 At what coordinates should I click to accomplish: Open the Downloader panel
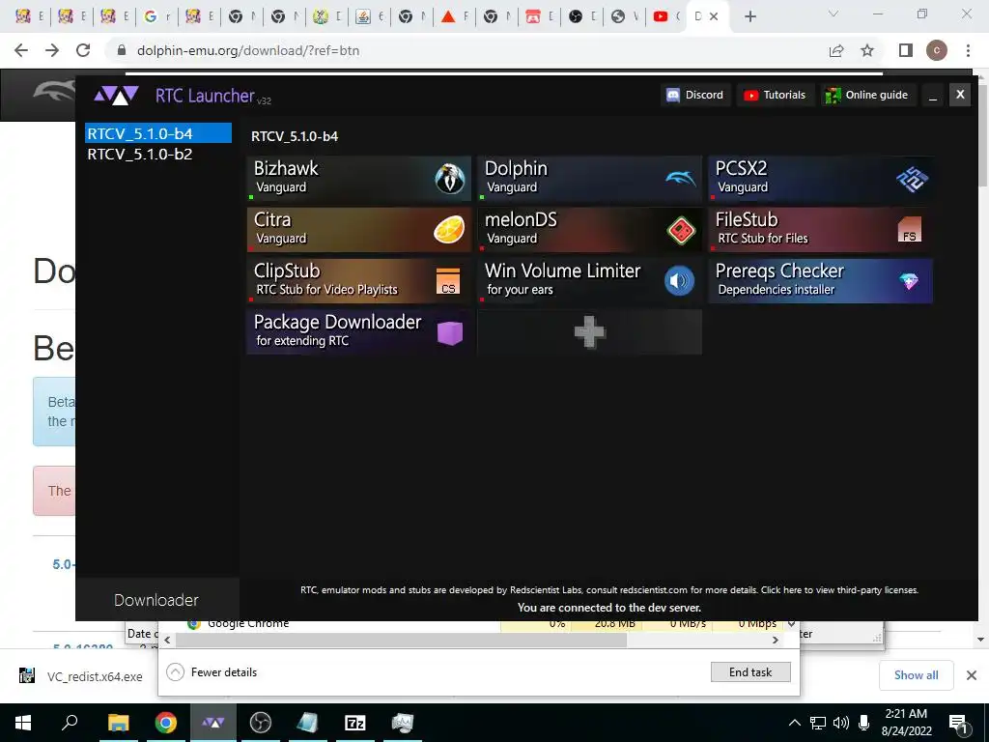click(156, 599)
